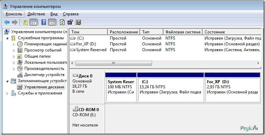Collapse the Служебные программы tree branch
265x135 pixels.
8,38
